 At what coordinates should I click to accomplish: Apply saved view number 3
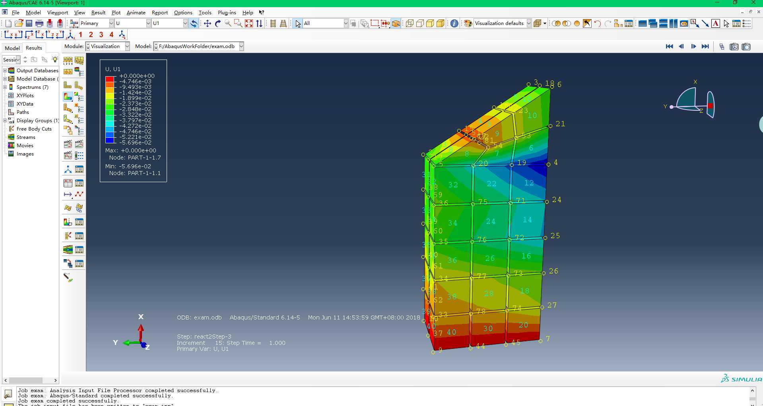tap(101, 35)
